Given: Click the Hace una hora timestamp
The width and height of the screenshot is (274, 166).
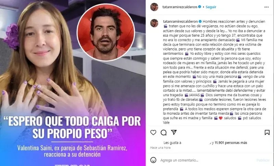Looking at the screenshot, I should pos(160,148).
